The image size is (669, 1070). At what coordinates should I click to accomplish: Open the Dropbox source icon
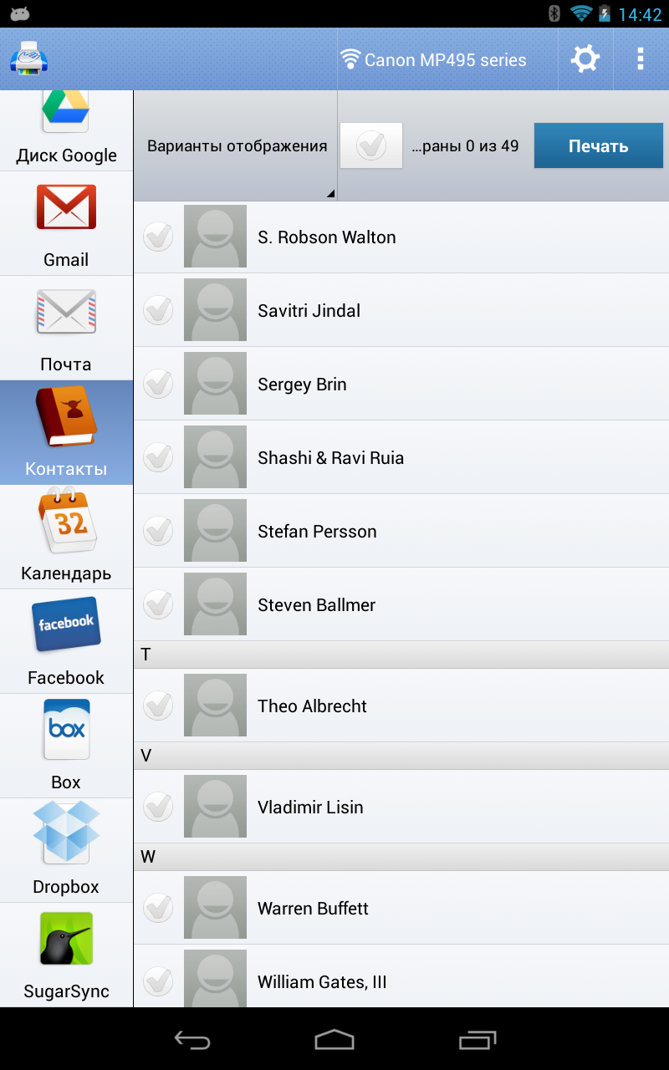66,833
